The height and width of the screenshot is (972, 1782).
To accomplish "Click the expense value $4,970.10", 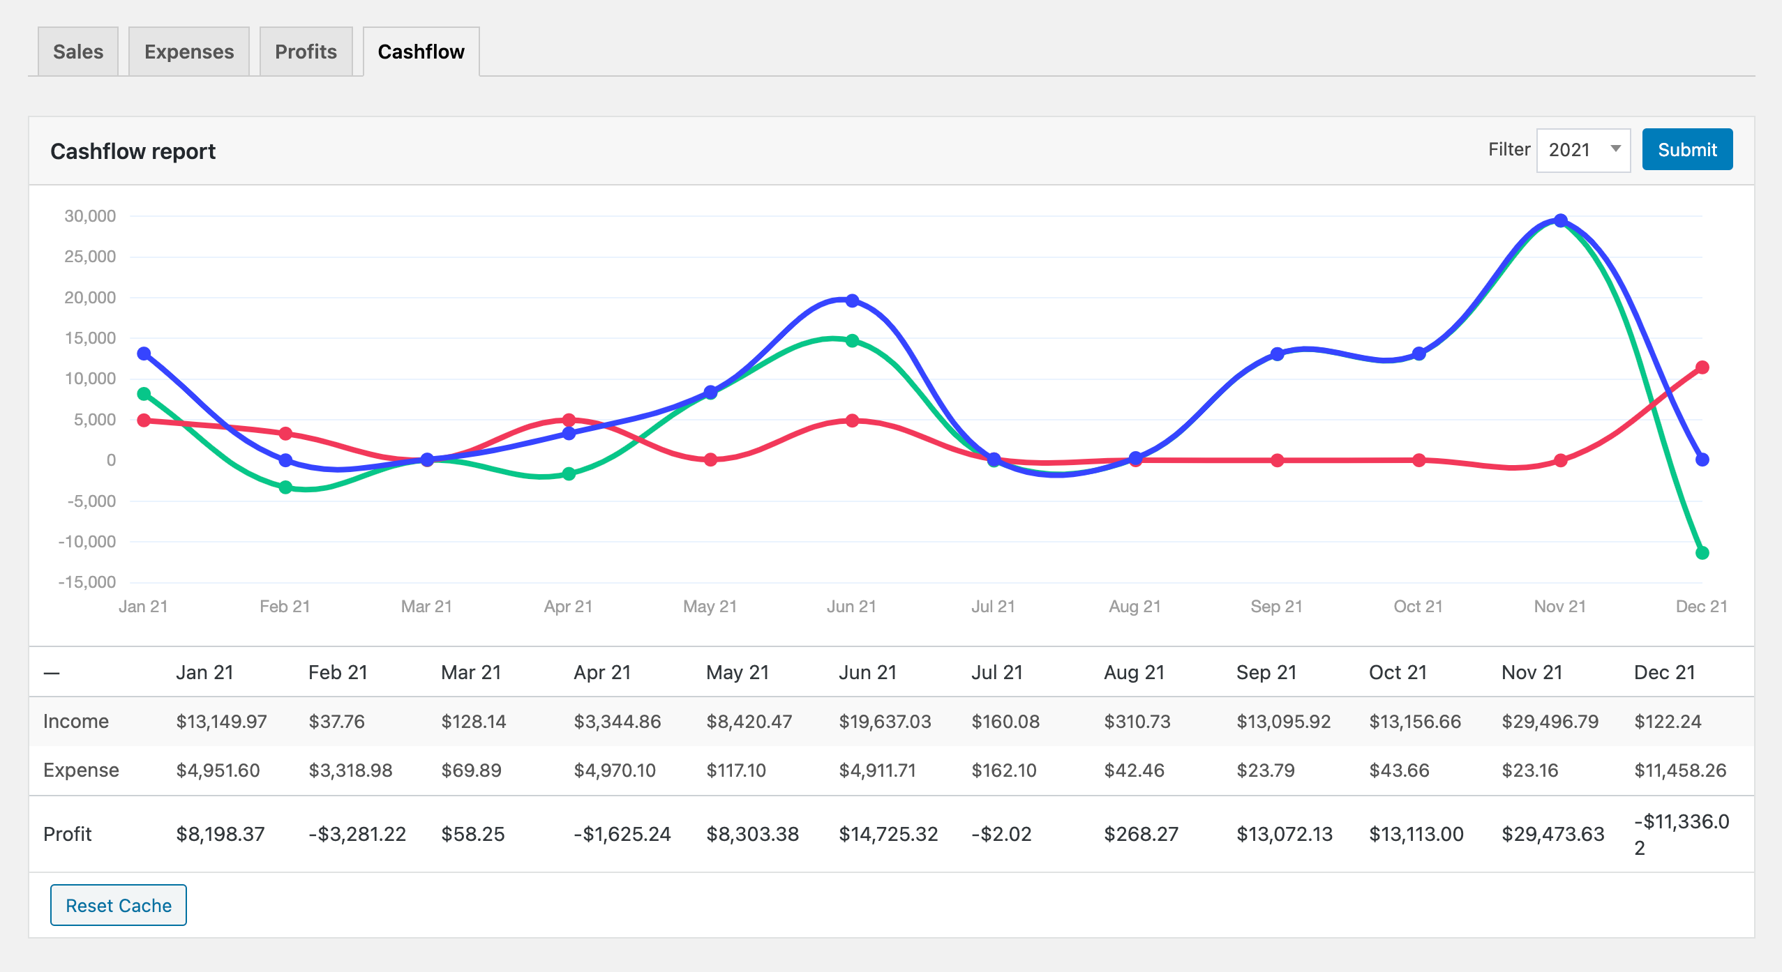I will pos(615,770).
